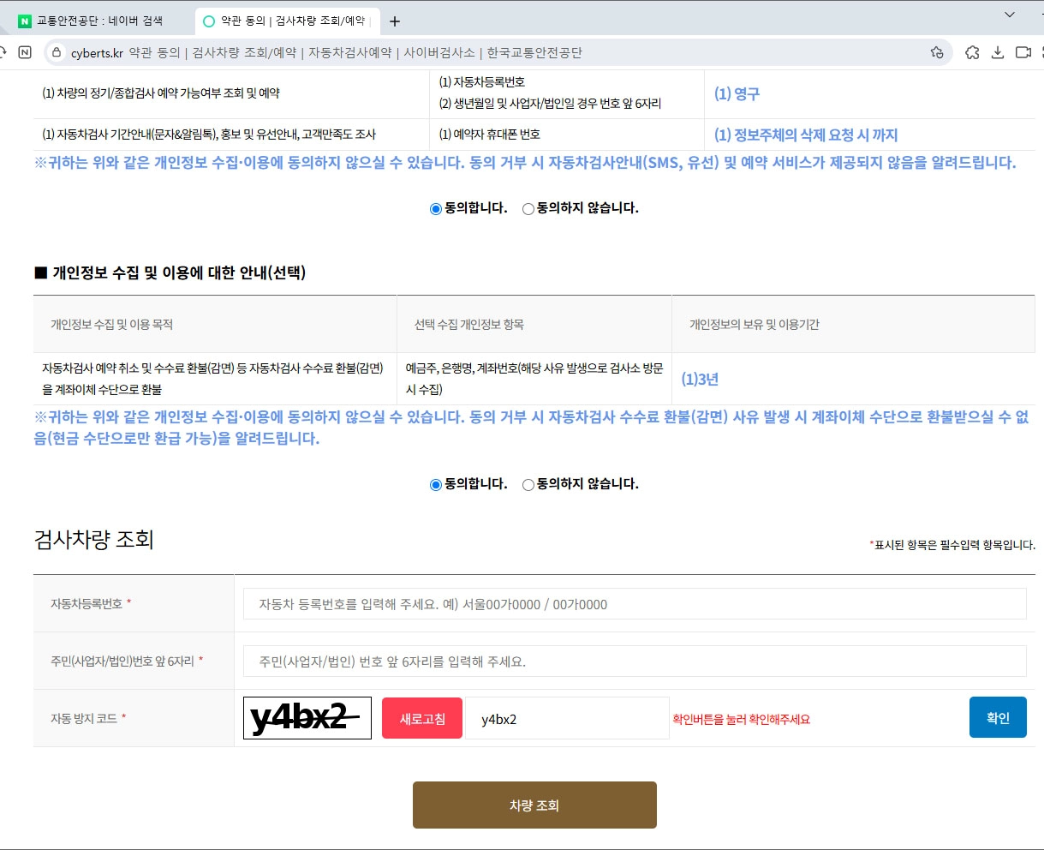1044x850 pixels.
Task: Refresh the captcha with the 새로고침 button
Action: (421, 717)
